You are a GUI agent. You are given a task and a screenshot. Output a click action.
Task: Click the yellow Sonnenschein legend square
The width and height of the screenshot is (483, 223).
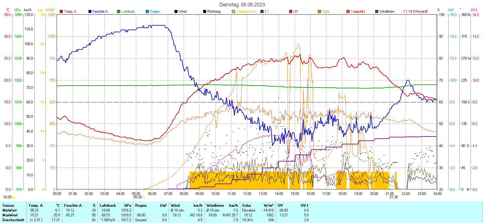point(233,11)
